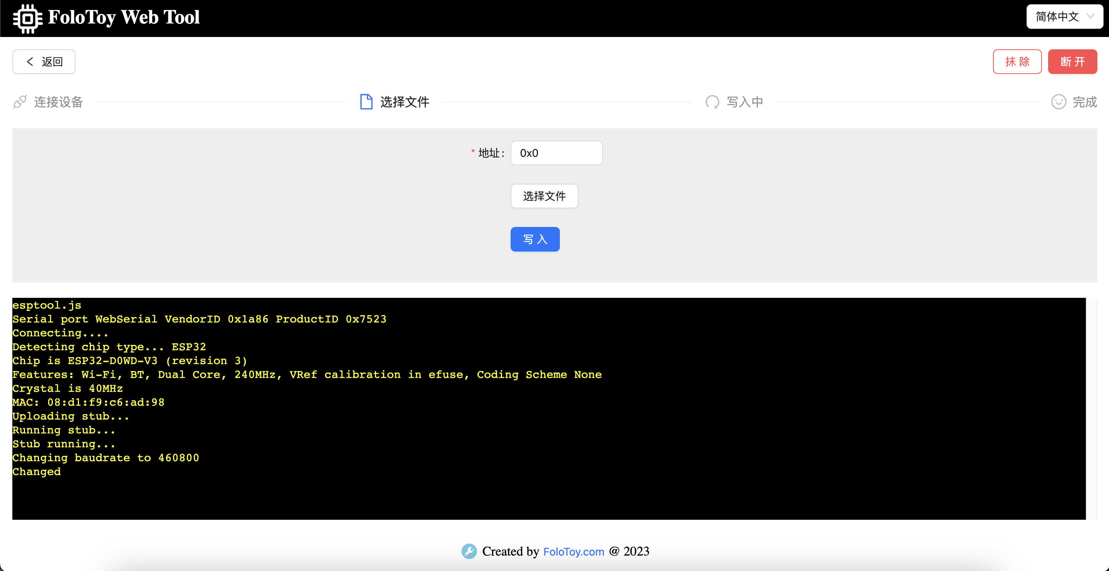Image resolution: width=1109 pixels, height=571 pixels.
Task: Select the 选择文件 step in the progress bar
Action: (x=404, y=102)
